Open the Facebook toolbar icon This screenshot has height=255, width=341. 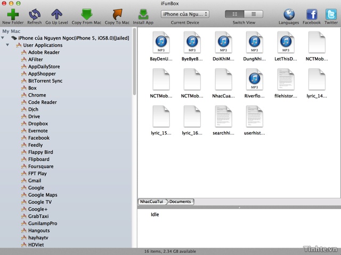pyautogui.click(x=312, y=14)
